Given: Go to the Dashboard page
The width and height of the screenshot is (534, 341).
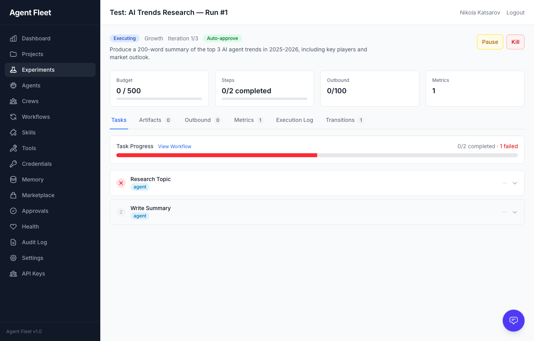Looking at the screenshot, I should pyautogui.click(x=50, y=38).
